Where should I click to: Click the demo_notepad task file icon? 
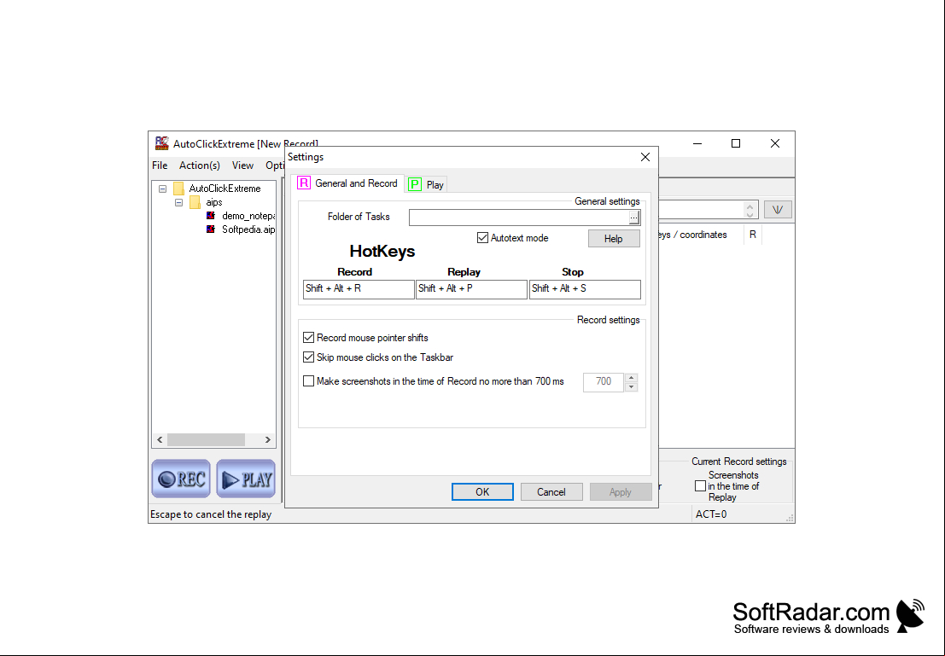[211, 216]
